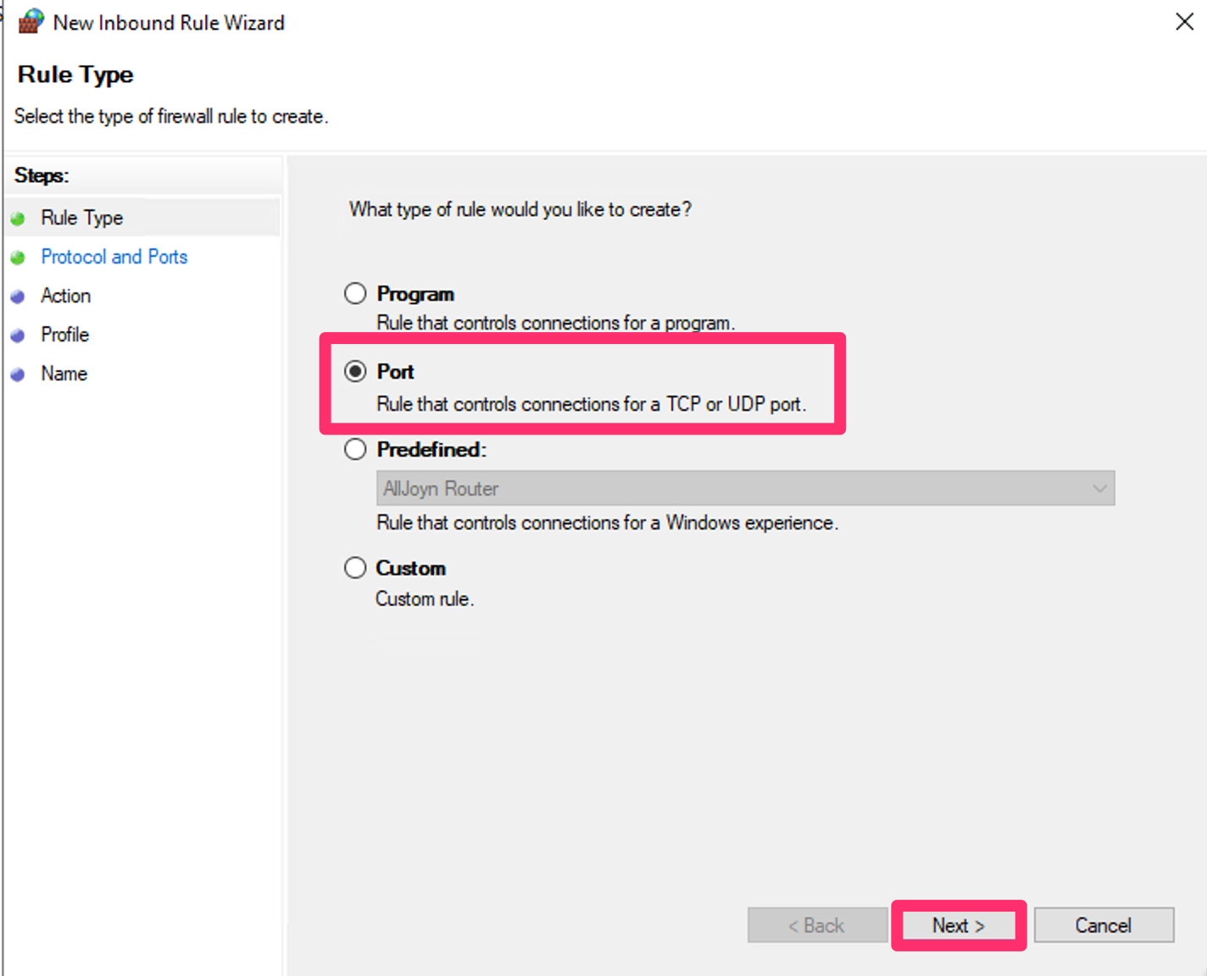Click the blue dot beside Name step
This screenshot has height=976, width=1207.
point(18,374)
